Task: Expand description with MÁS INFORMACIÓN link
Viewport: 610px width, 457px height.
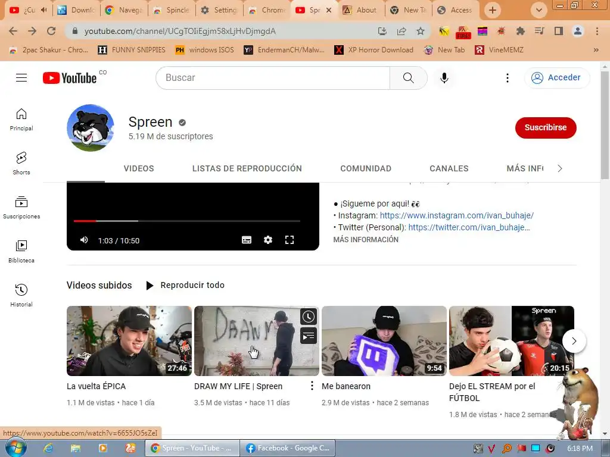Action: [366, 240]
